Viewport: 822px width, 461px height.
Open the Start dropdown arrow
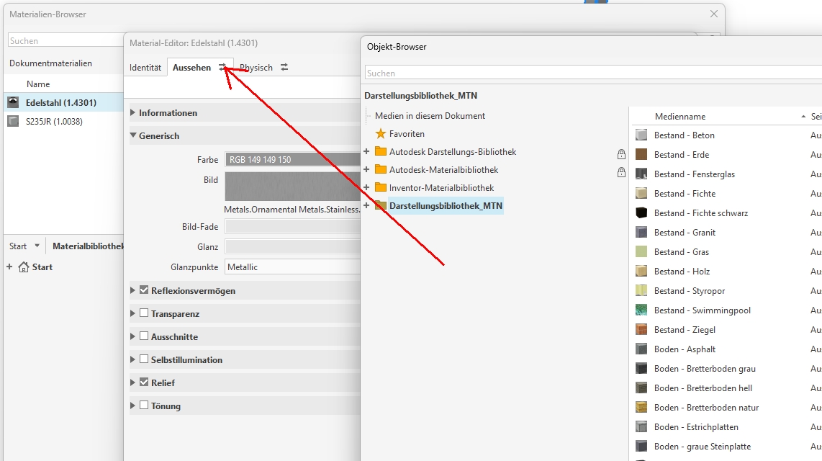(x=37, y=246)
